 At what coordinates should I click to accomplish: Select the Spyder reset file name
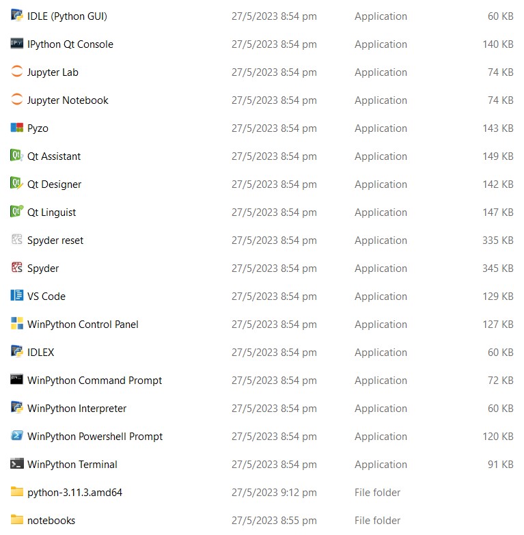(55, 241)
